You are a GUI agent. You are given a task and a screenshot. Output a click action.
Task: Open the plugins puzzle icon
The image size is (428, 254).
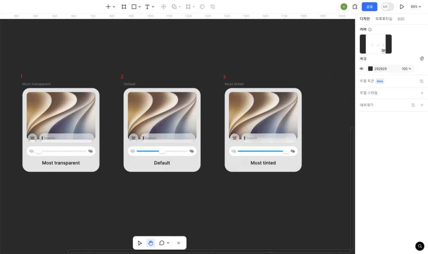click(x=355, y=6)
